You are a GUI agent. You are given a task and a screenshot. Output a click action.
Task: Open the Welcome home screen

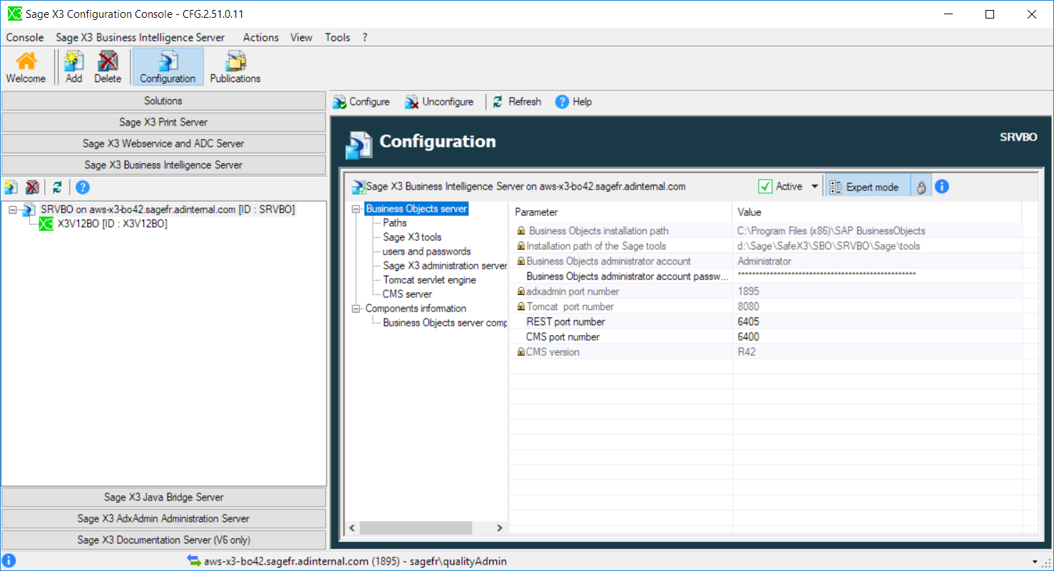(x=26, y=66)
